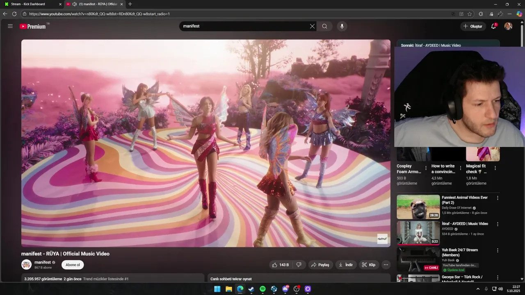Click the video title text
525x295 pixels.
65,254
